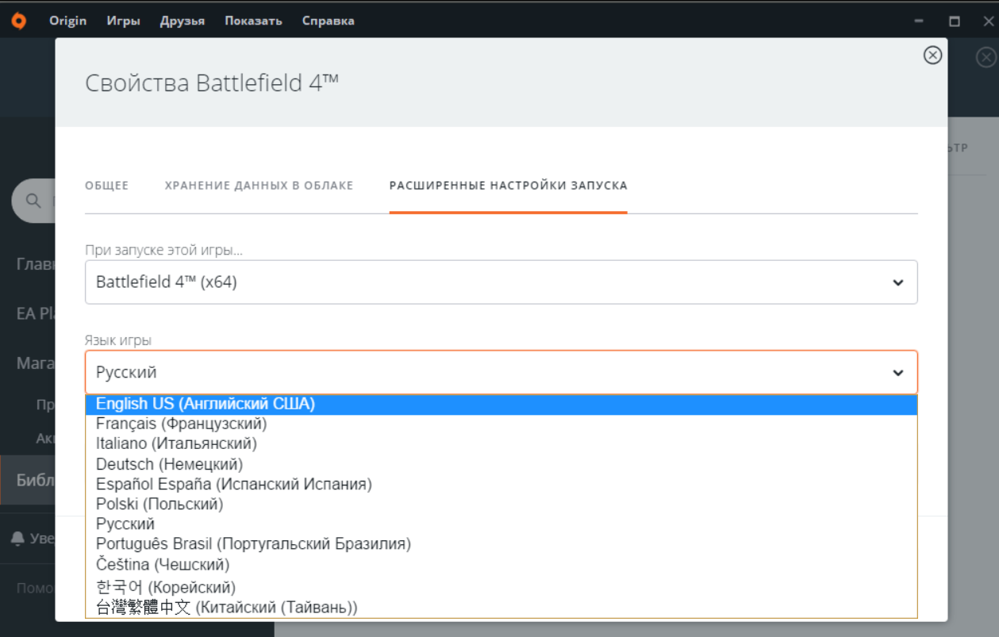Switch to the Общее tab

[x=106, y=186]
